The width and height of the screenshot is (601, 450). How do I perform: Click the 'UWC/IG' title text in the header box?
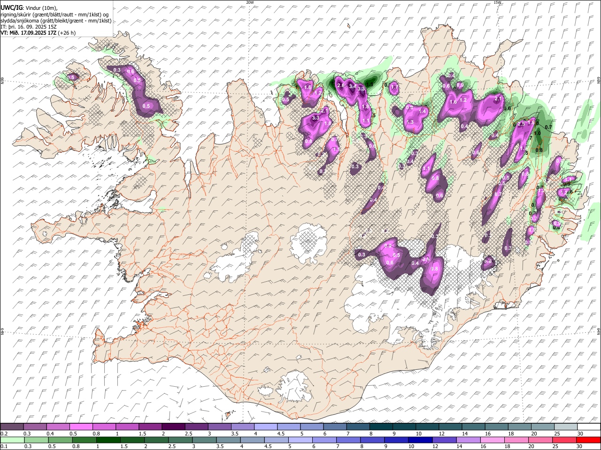click(x=11, y=8)
